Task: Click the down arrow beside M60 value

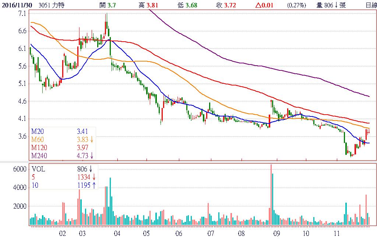Action: click(92, 139)
